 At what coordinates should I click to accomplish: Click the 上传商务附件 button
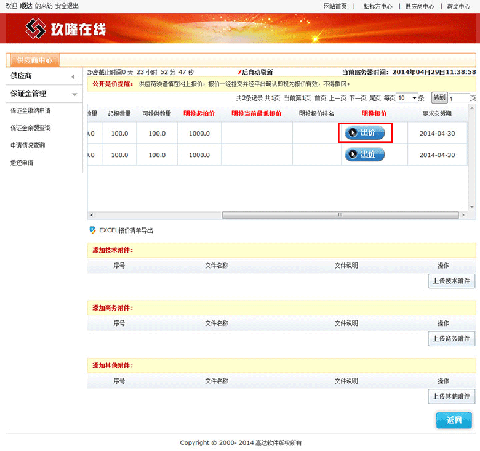click(452, 339)
